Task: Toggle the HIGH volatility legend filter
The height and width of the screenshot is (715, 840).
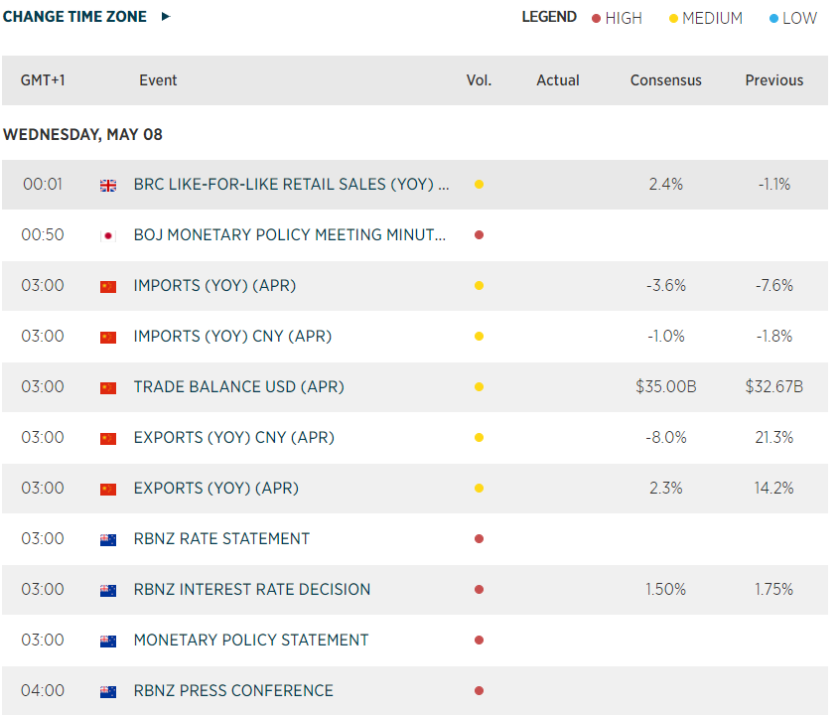Action: coord(617,18)
